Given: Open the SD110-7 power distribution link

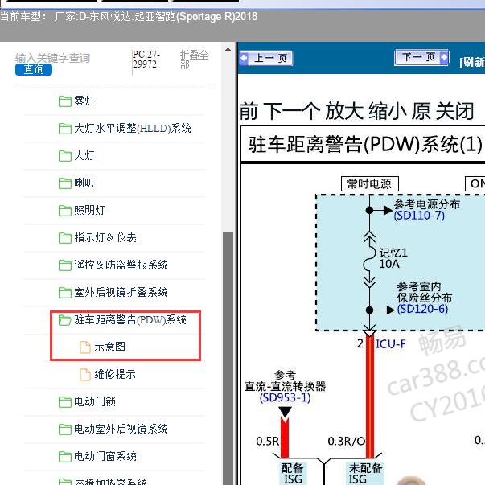Looking at the screenshot, I should click(x=419, y=216).
